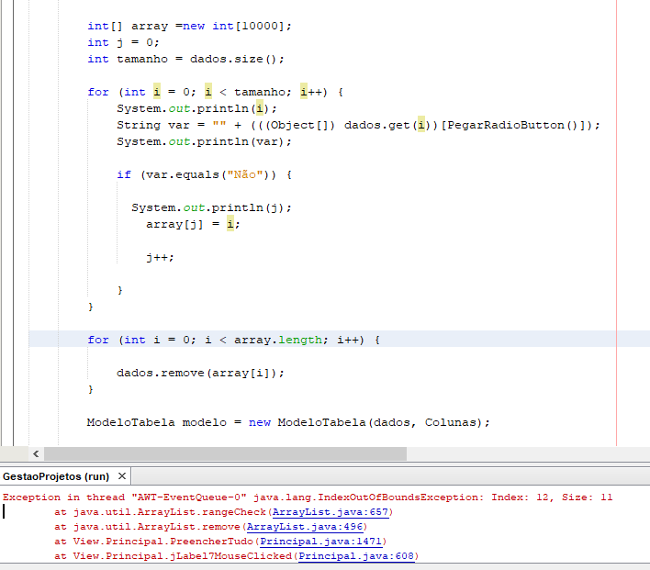Click System.out.println(var) statement
This screenshot has width=650, height=570.
point(204,141)
